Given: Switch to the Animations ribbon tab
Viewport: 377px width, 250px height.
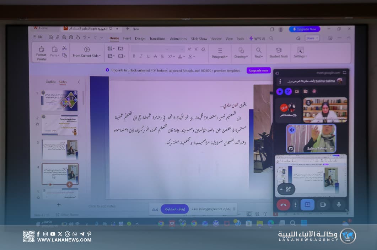Looking at the screenshot, I should (x=178, y=39).
